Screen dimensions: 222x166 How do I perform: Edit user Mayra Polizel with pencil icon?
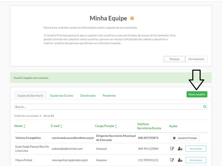[x=172, y=160]
